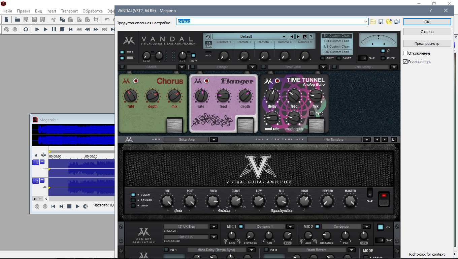This screenshot has width=458, height=259.
Task: Expand the Default preset combo box arrow
Action: pos(366,21)
